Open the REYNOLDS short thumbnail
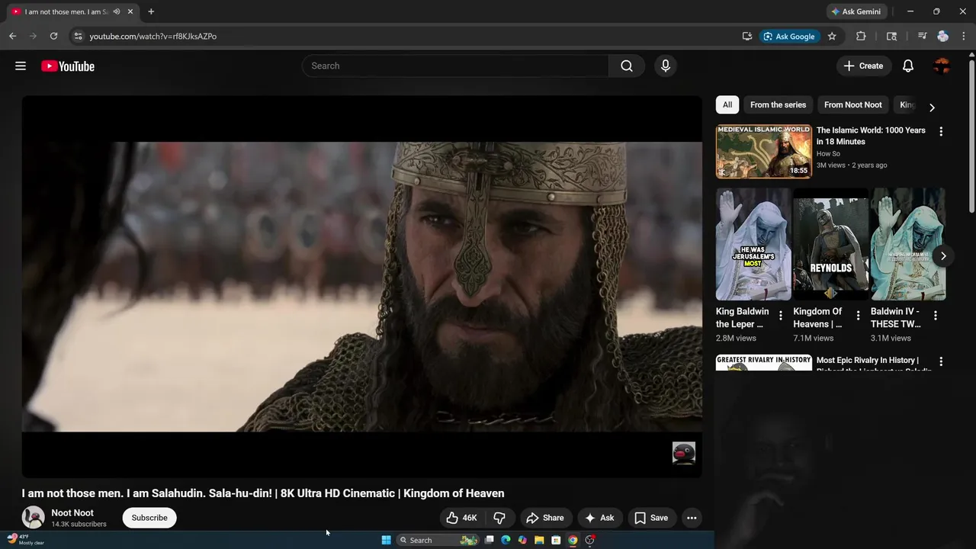This screenshot has height=549, width=976. point(831,244)
